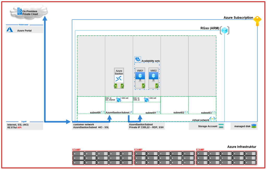Click the "NSG in: 443, Internet" rule text

pyautogui.click(x=110, y=99)
